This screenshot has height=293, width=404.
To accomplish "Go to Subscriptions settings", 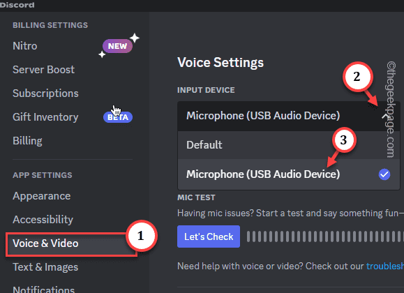I will pos(45,93).
